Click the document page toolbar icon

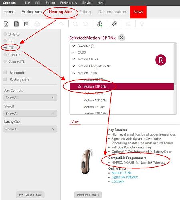(x=16, y=24)
